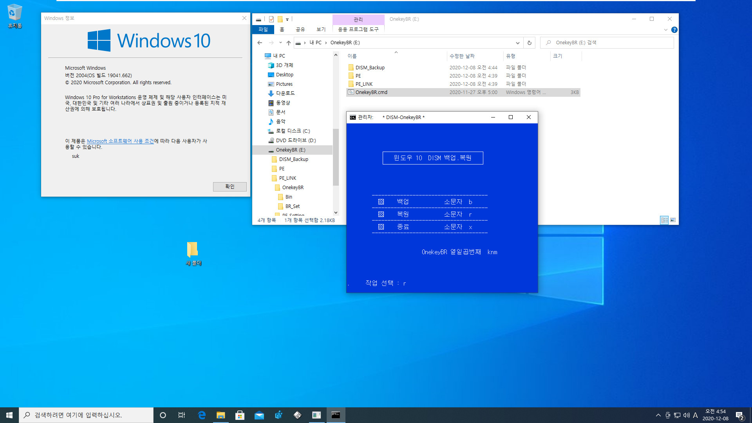Open Cortana from the taskbar
The image size is (752, 423).
tap(163, 415)
